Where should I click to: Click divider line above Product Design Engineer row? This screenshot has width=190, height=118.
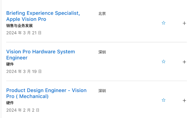pos(96,81)
